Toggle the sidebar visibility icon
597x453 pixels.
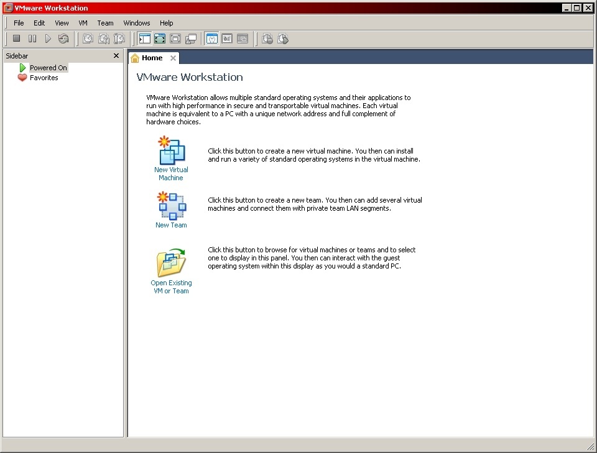[x=144, y=38]
